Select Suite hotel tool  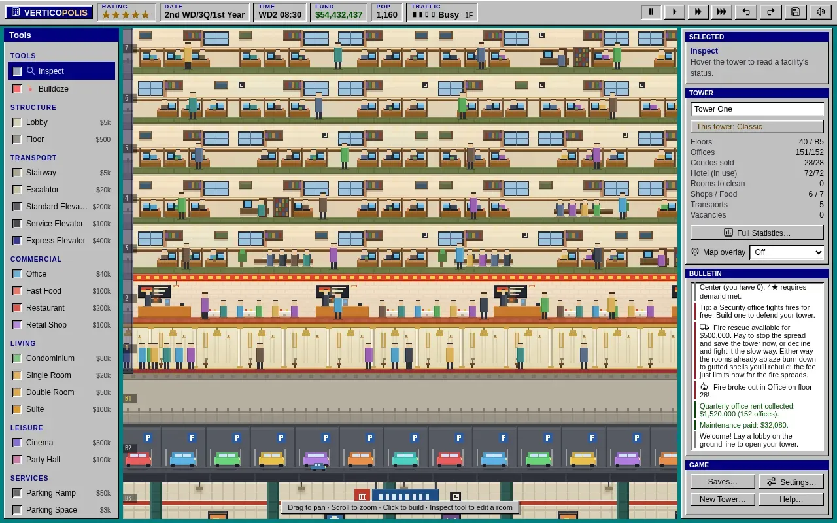(61, 409)
